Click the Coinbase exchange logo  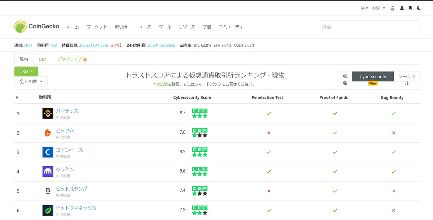click(48, 152)
